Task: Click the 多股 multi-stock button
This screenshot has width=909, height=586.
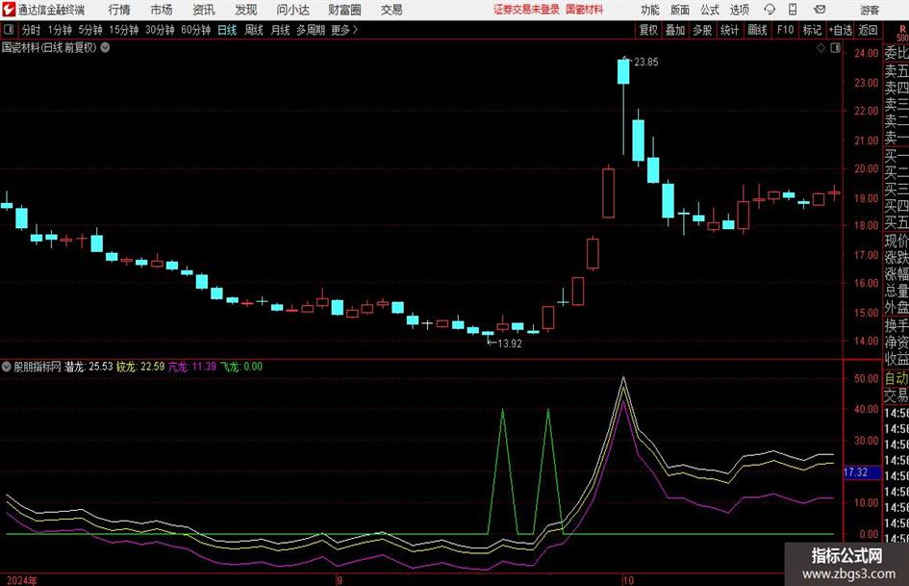Action: pyautogui.click(x=702, y=30)
